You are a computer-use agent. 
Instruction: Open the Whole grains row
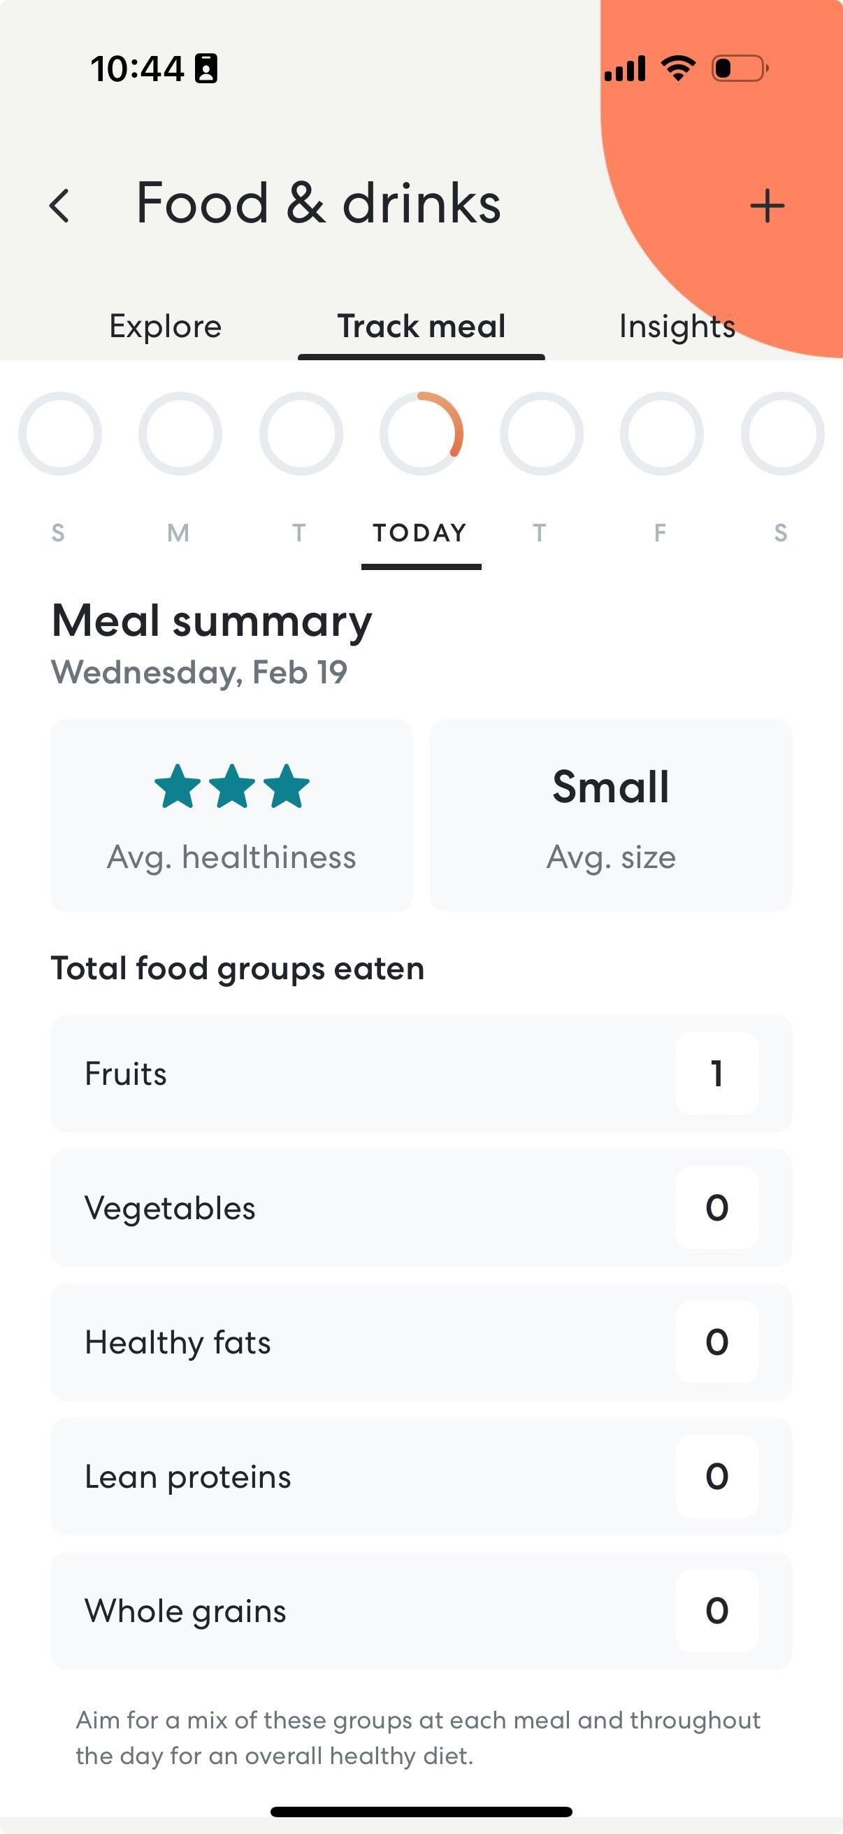pos(421,1610)
